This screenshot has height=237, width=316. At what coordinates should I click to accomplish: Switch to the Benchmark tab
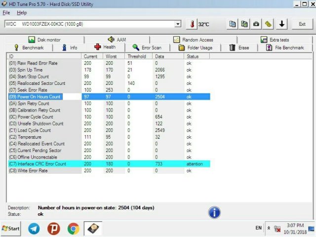tap(29, 48)
